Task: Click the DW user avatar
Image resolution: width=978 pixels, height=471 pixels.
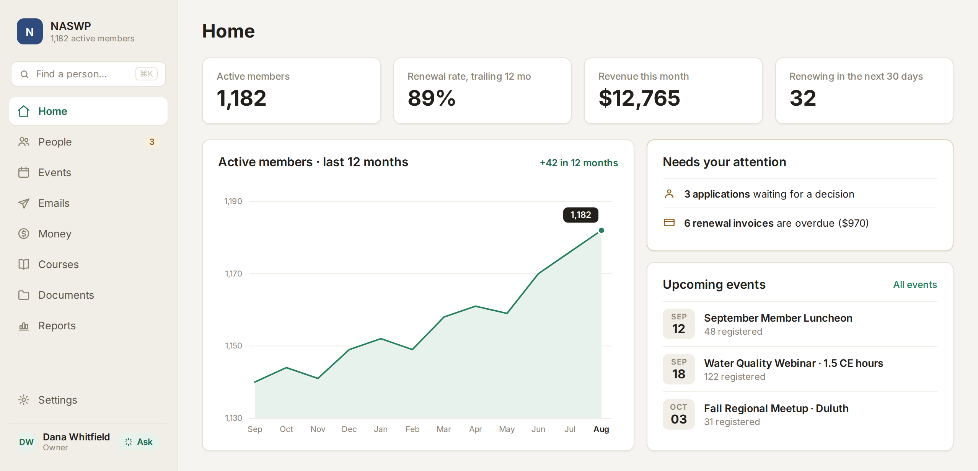Action: coord(26,442)
